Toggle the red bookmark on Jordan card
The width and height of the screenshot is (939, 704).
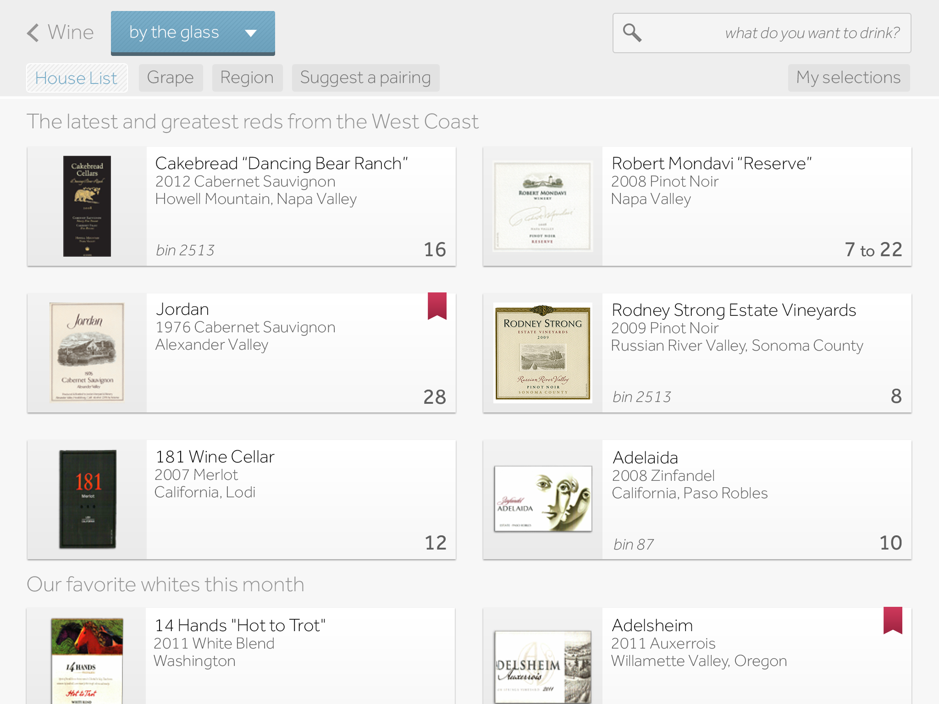(x=437, y=306)
